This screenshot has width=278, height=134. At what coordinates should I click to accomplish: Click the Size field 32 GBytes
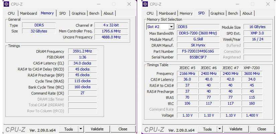(39, 31)
